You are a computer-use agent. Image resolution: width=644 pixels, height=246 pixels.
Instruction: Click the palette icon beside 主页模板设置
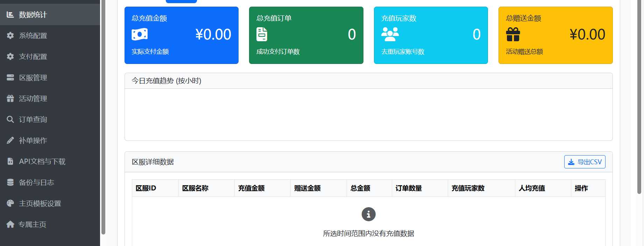point(10,203)
